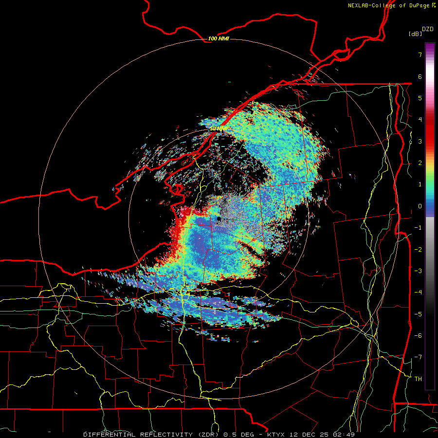Viewport: 438px width, 438px height.
Task: Click the 1 value on color scale
Action: [x=420, y=184]
